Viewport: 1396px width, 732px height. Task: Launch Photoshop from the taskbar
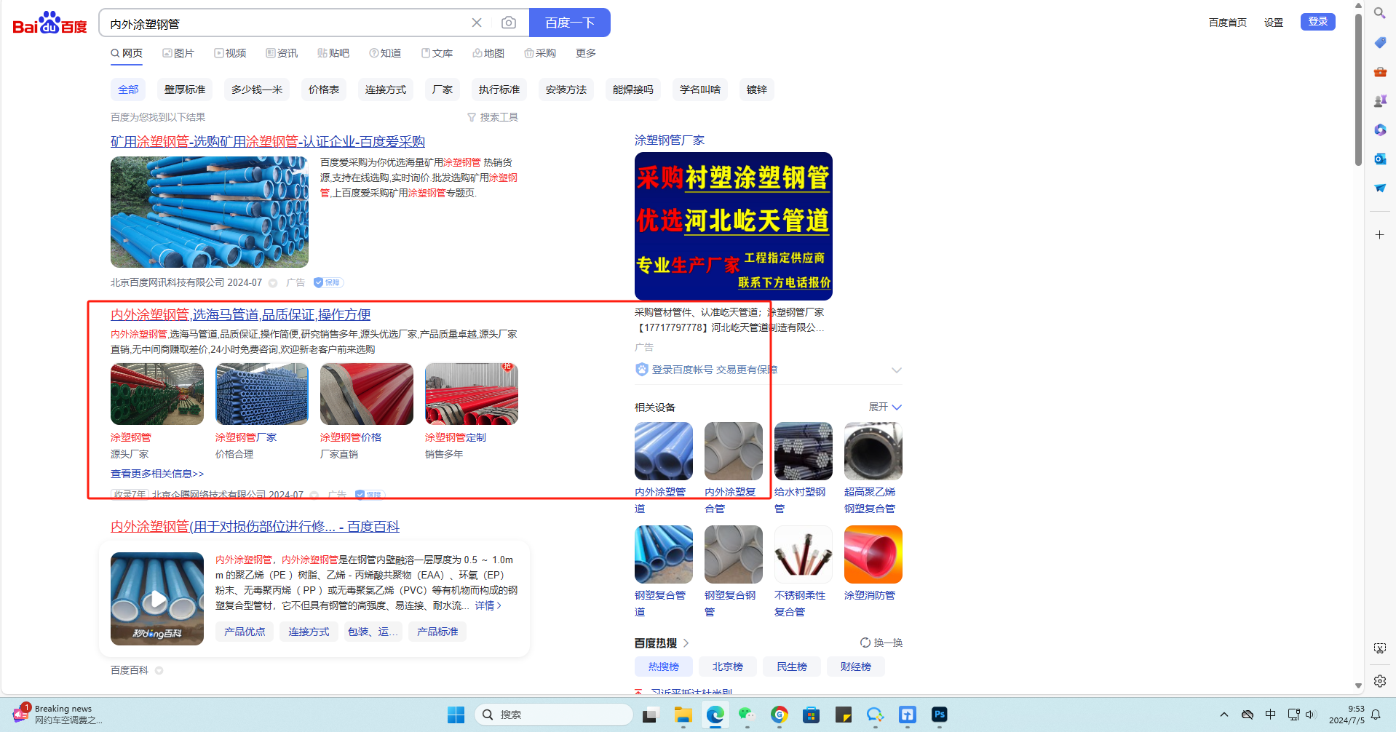click(940, 715)
